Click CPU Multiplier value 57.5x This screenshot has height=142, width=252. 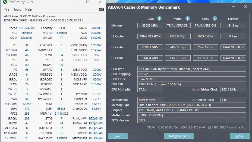tap(150, 89)
